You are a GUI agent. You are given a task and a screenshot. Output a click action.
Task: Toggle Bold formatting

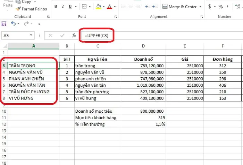(56, 7)
